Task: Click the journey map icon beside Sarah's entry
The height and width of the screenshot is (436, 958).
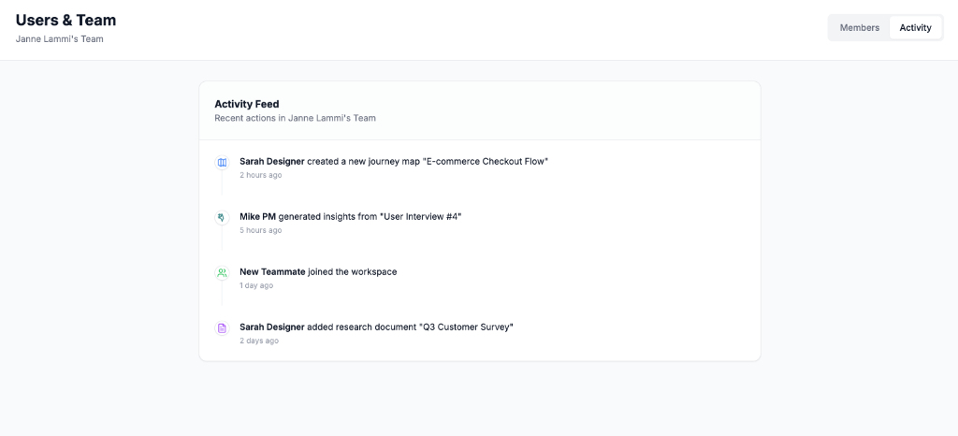Action: 222,163
